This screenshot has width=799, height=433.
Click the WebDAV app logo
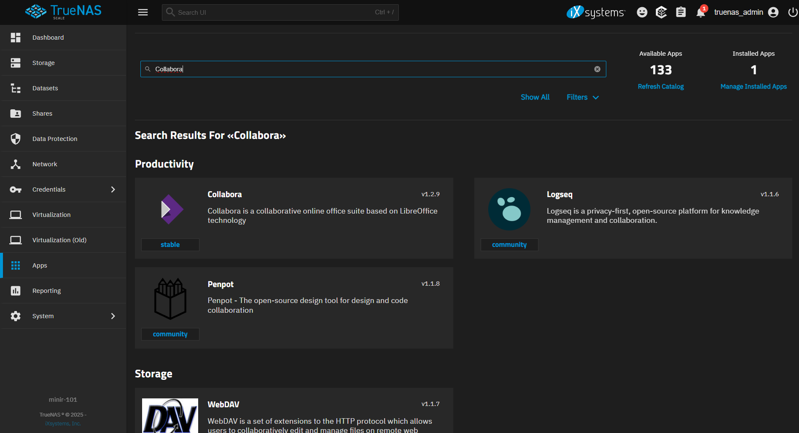point(170,415)
